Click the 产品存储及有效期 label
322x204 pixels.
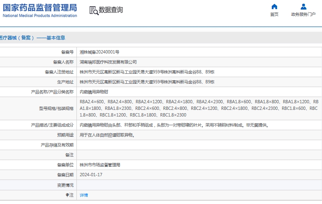[57, 145]
